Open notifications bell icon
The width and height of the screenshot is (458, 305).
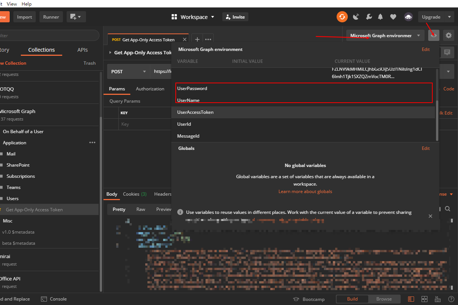381,17
